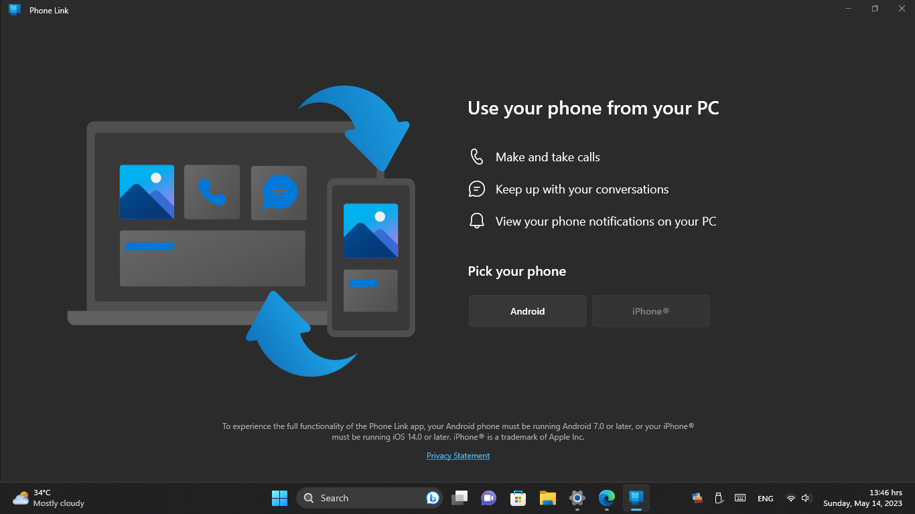Click the Android 7.0 and iOS 14.0 requirements text
915x514 pixels.
458,432
